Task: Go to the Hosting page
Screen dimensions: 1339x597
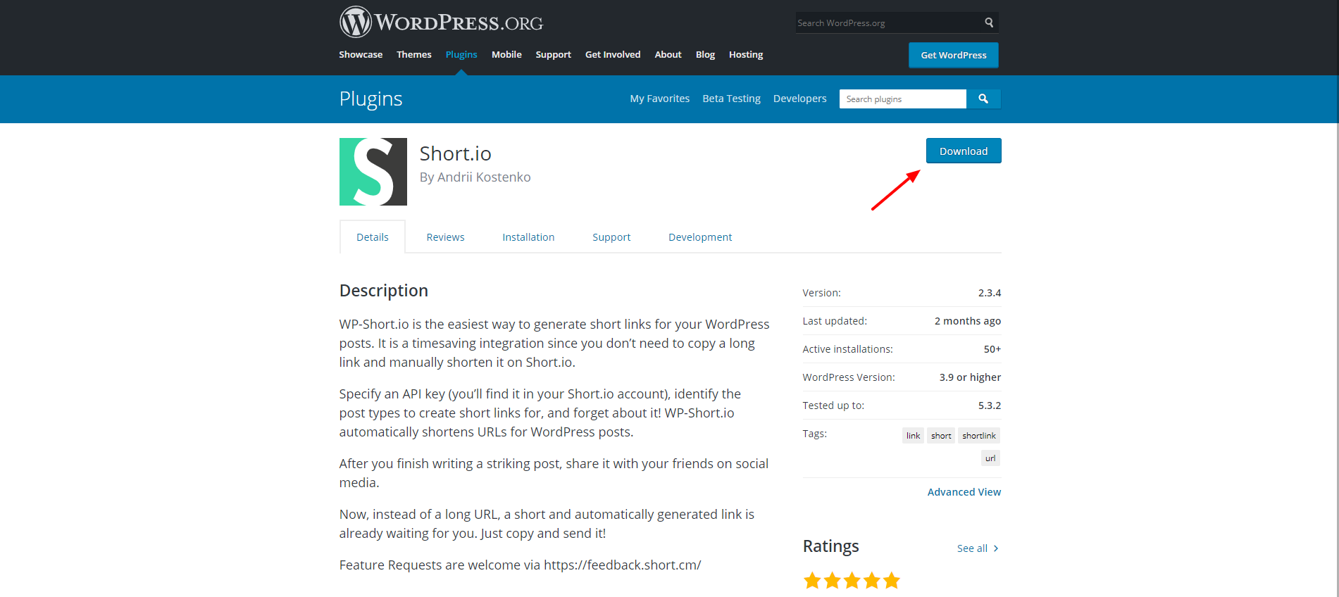Action: coord(745,54)
